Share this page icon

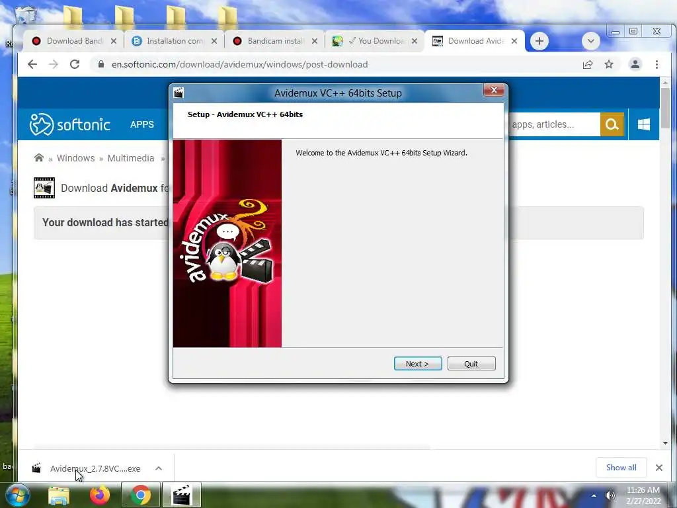[x=588, y=64]
